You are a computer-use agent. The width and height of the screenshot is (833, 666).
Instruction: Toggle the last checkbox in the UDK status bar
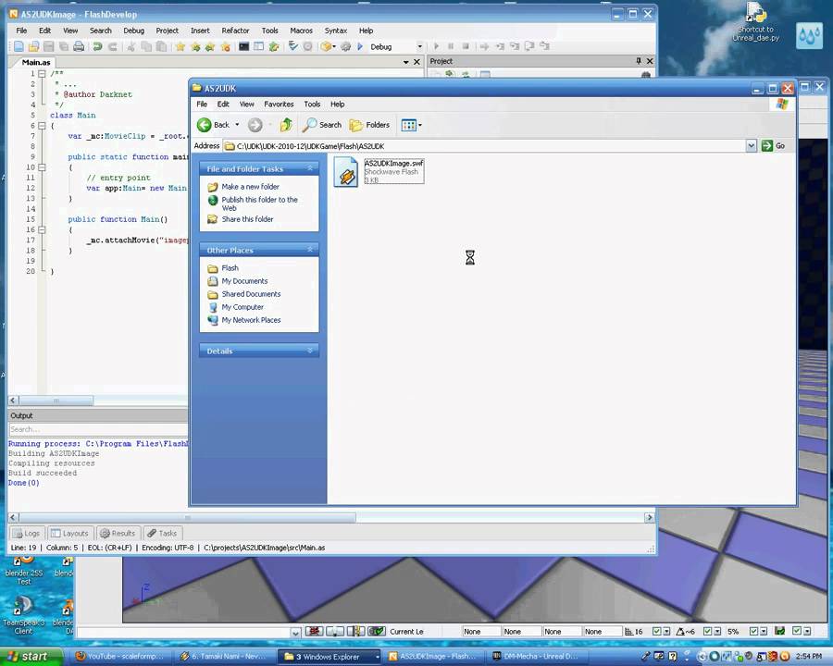tap(796, 631)
